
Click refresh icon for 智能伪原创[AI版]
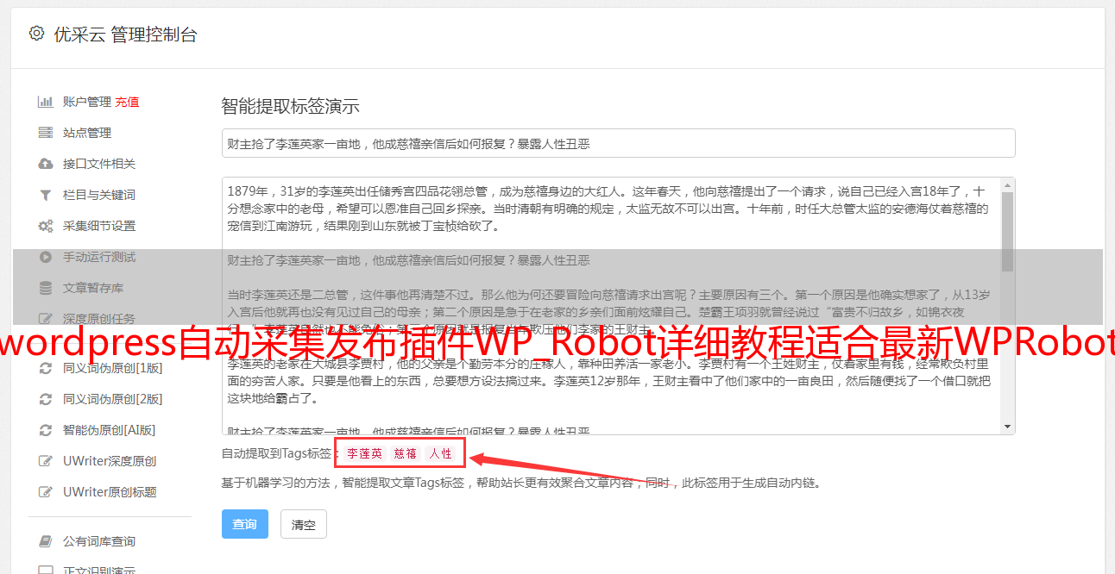click(x=46, y=430)
